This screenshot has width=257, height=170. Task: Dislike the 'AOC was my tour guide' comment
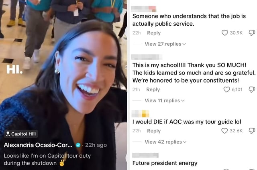[x=252, y=131]
